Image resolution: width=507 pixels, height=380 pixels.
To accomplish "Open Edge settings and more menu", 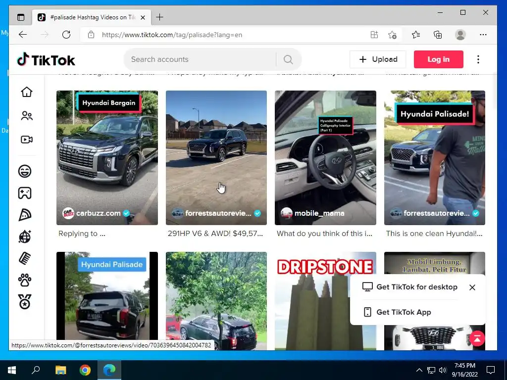I will [x=483, y=35].
